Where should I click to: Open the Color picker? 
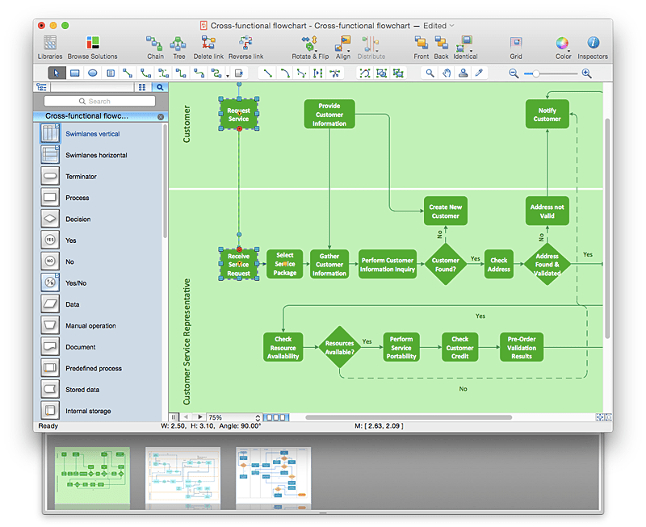[563, 44]
